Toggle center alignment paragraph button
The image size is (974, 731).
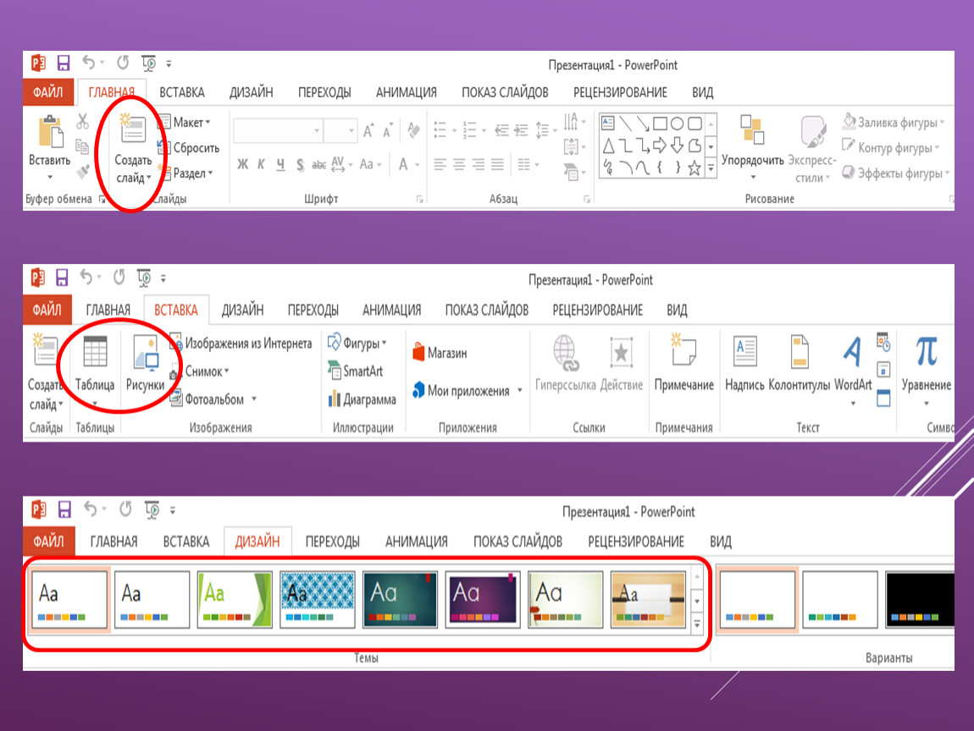click(x=460, y=164)
